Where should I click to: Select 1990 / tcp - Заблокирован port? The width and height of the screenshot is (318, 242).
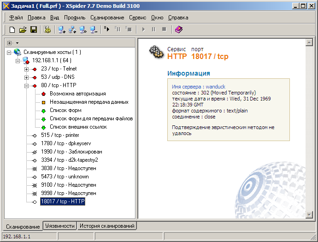[x=71, y=152]
